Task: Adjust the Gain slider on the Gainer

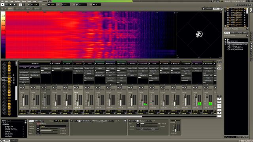Action: (x=149, y=124)
